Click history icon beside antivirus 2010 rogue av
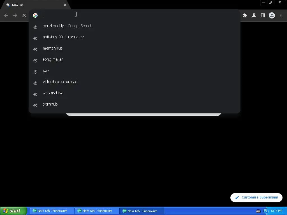 point(35,38)
